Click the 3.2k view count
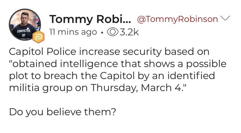The image size is (241, 133). (x=129, y=32)
